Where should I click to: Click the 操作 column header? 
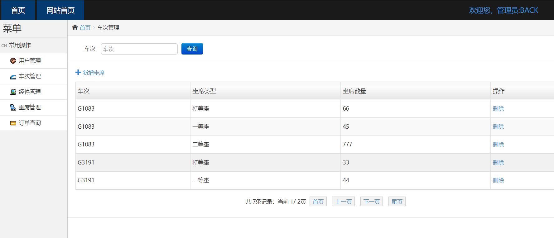(x=523, y=91)
